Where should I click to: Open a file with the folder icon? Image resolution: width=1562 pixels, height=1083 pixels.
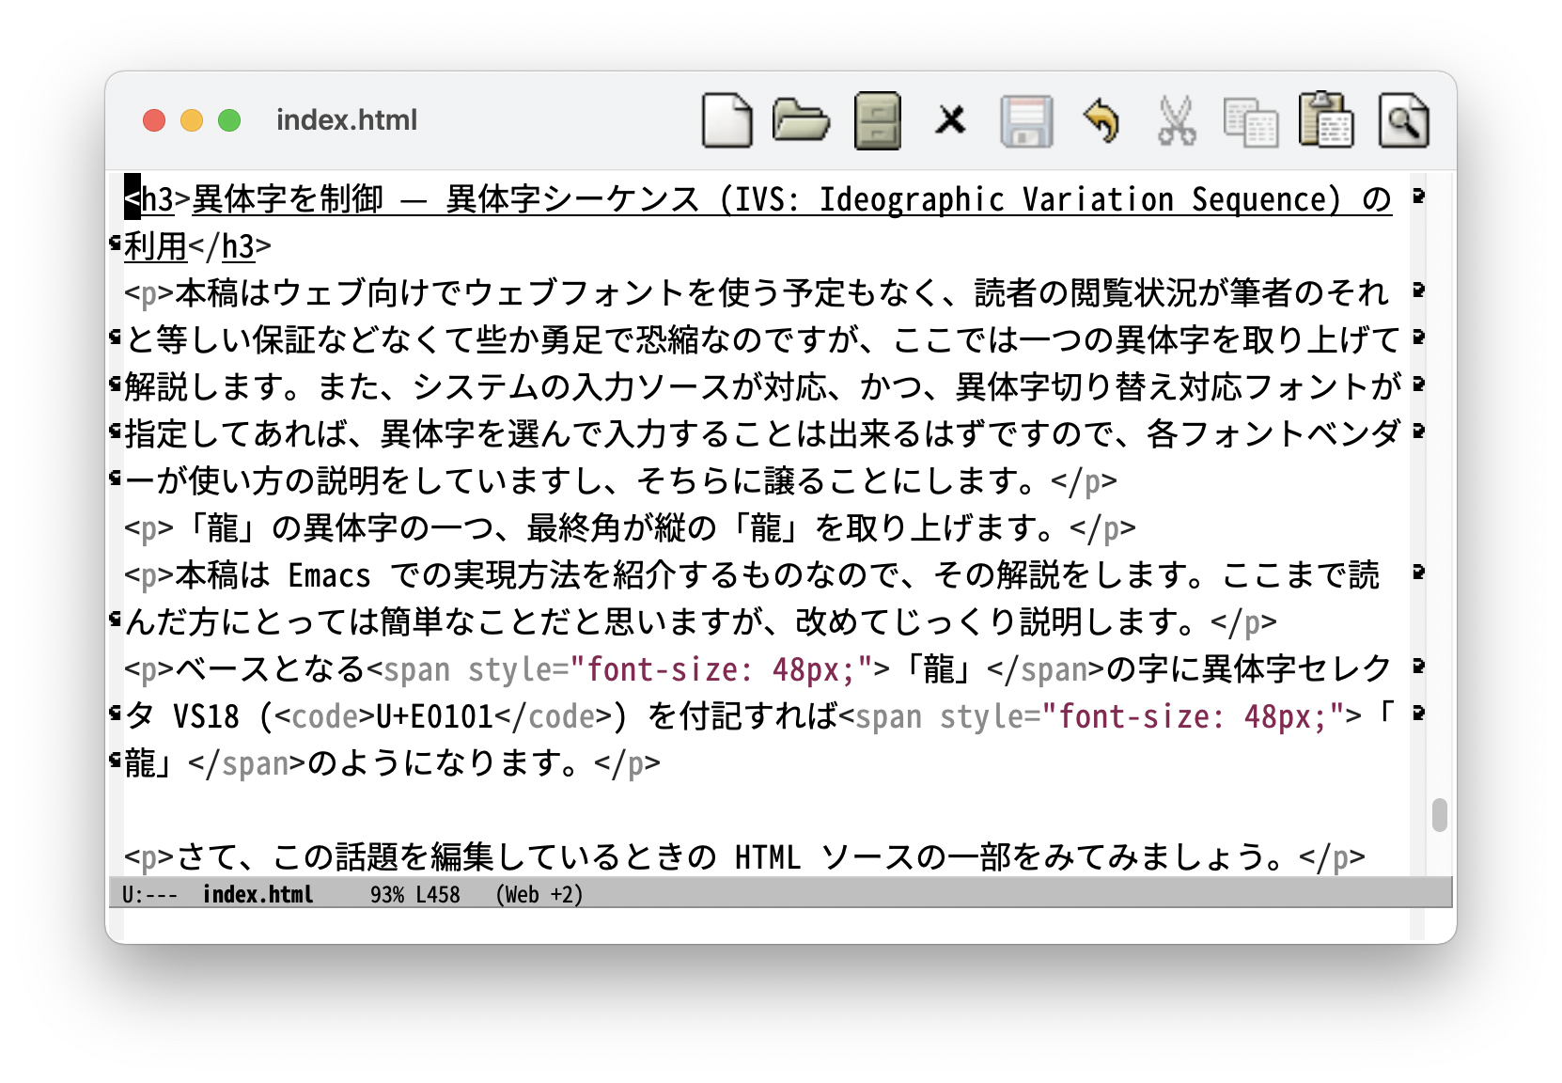click(x=801, y=121)
